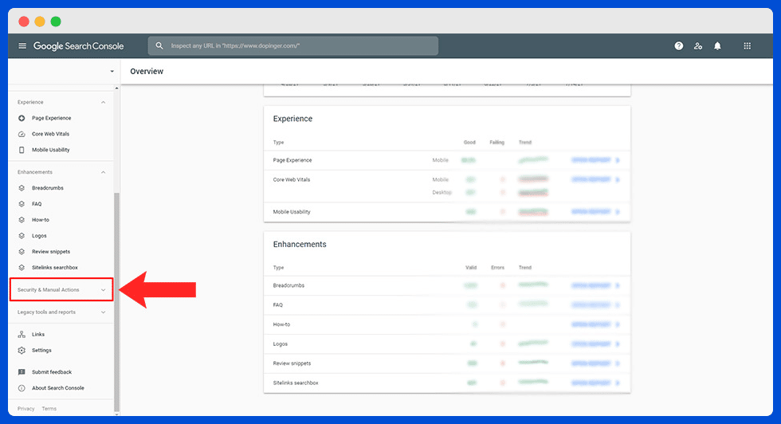Open Settings from the sidebar
Screen dimensions: 781x424
(41, 350)
